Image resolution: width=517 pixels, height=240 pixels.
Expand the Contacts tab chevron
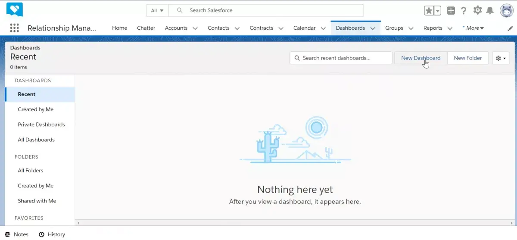point(237,28)
